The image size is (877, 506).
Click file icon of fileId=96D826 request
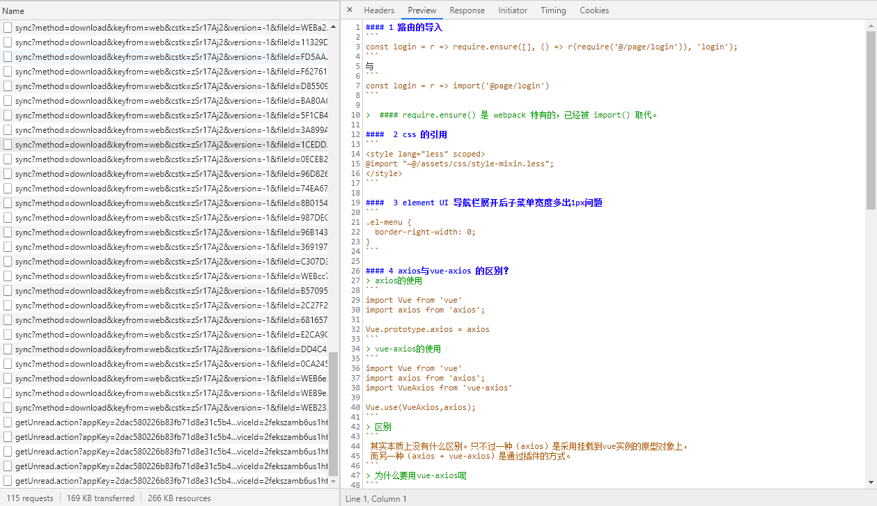pyautogui.click(x=8, y=173)
